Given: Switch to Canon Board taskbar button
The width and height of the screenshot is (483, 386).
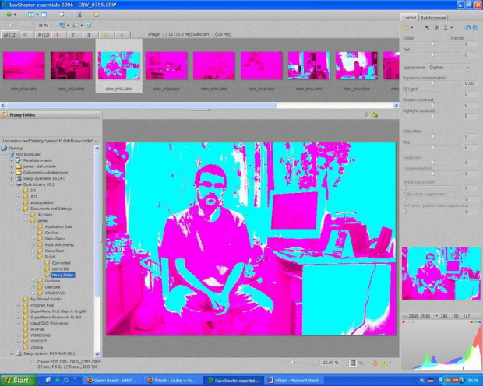Looking at the screenshot, I should click(x=111, y=381).
